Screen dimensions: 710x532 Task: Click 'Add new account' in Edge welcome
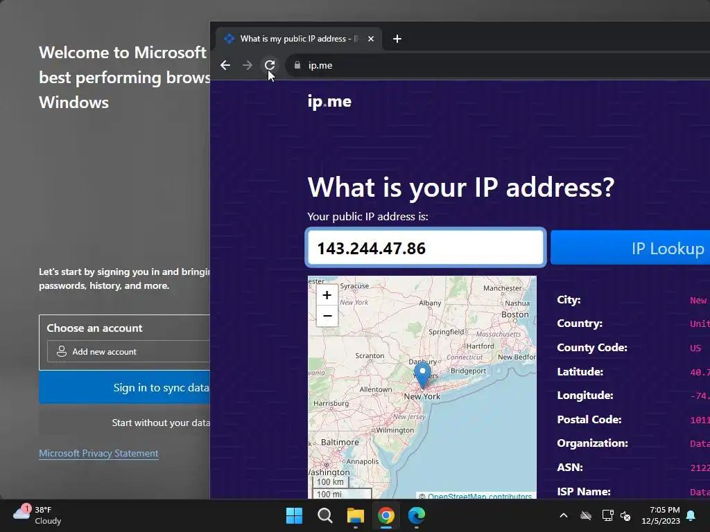(x=128, y=351)
